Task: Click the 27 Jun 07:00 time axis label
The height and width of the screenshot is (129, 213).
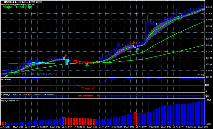Action: coord(104,127)
